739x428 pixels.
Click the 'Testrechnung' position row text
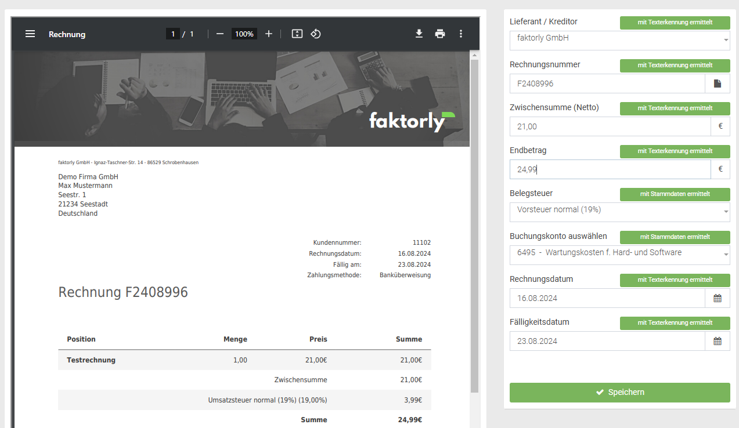point(91,360)
